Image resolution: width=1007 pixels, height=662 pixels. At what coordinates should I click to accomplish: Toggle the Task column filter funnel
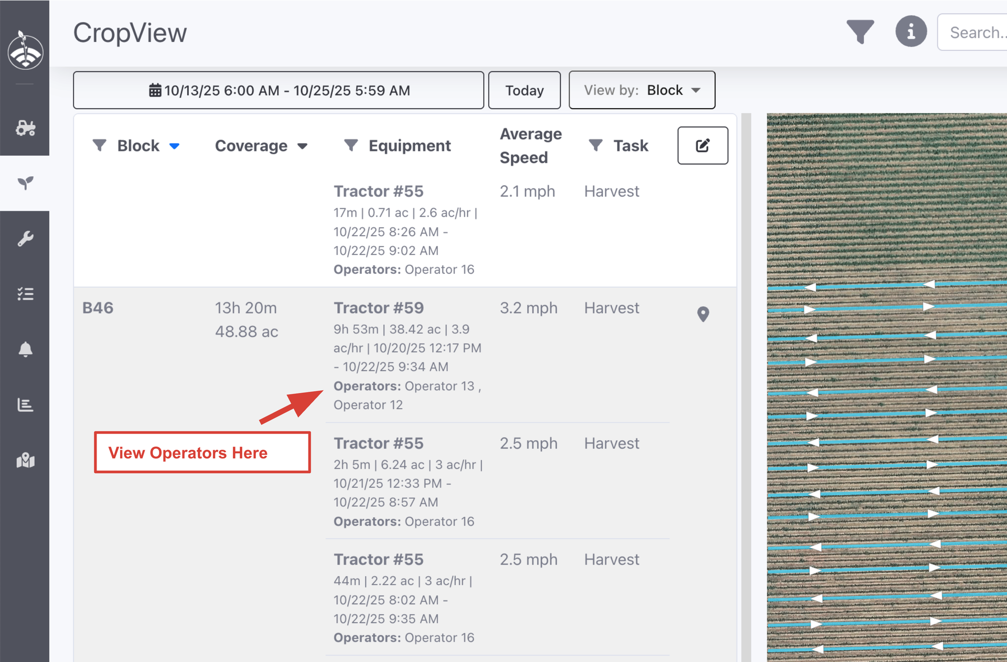[x=595, y=145]
